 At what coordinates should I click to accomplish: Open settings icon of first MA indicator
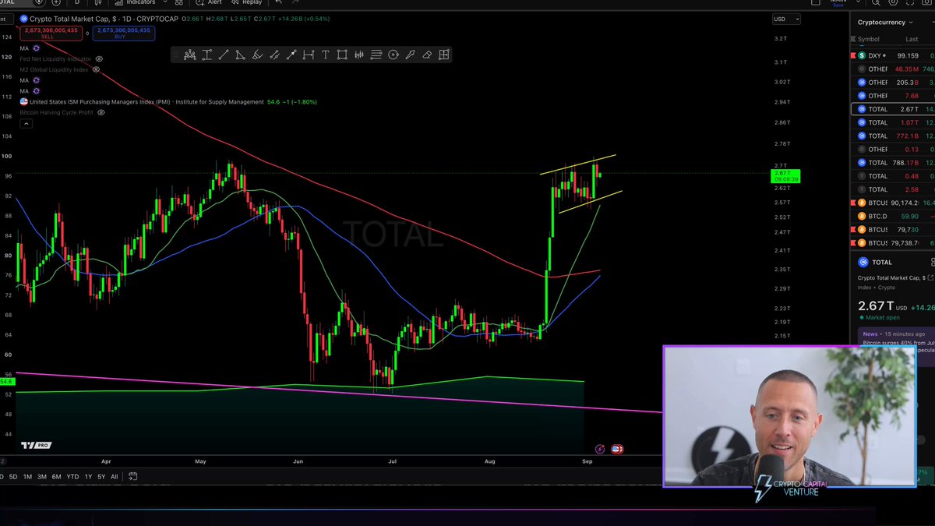pyautogui.click(x=37, y=48)
